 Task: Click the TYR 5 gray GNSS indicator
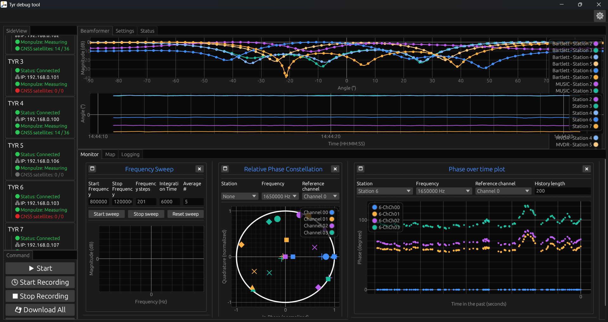17,175
